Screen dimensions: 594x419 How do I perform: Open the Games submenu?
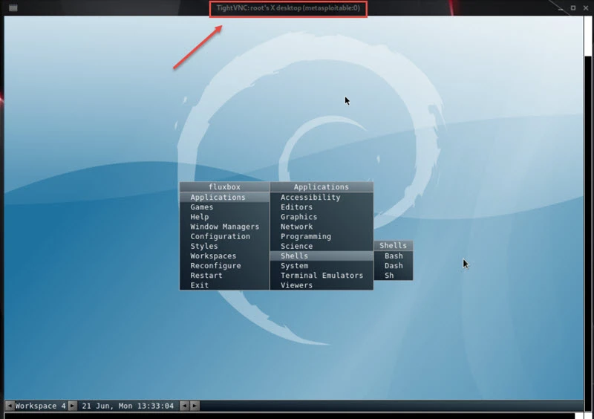click(224, 207)
